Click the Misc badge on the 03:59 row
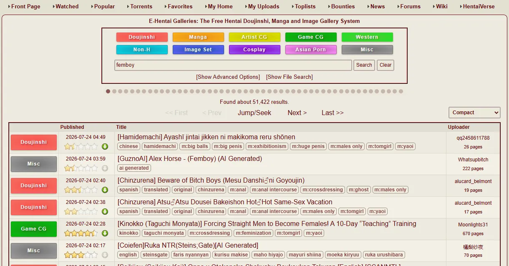The width and height of the screenshot is (509, 266). pyautogui.click(x=34, y=164)
